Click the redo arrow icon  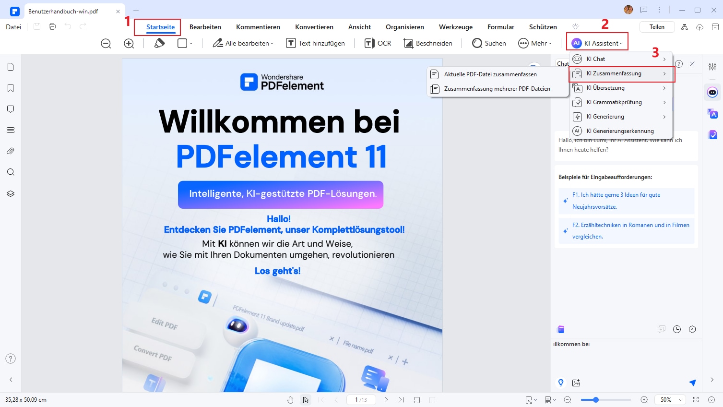pyautogui.click(x=83, y=27)
